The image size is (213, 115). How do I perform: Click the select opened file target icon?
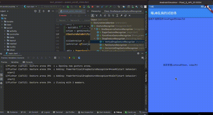coord(35,11)
